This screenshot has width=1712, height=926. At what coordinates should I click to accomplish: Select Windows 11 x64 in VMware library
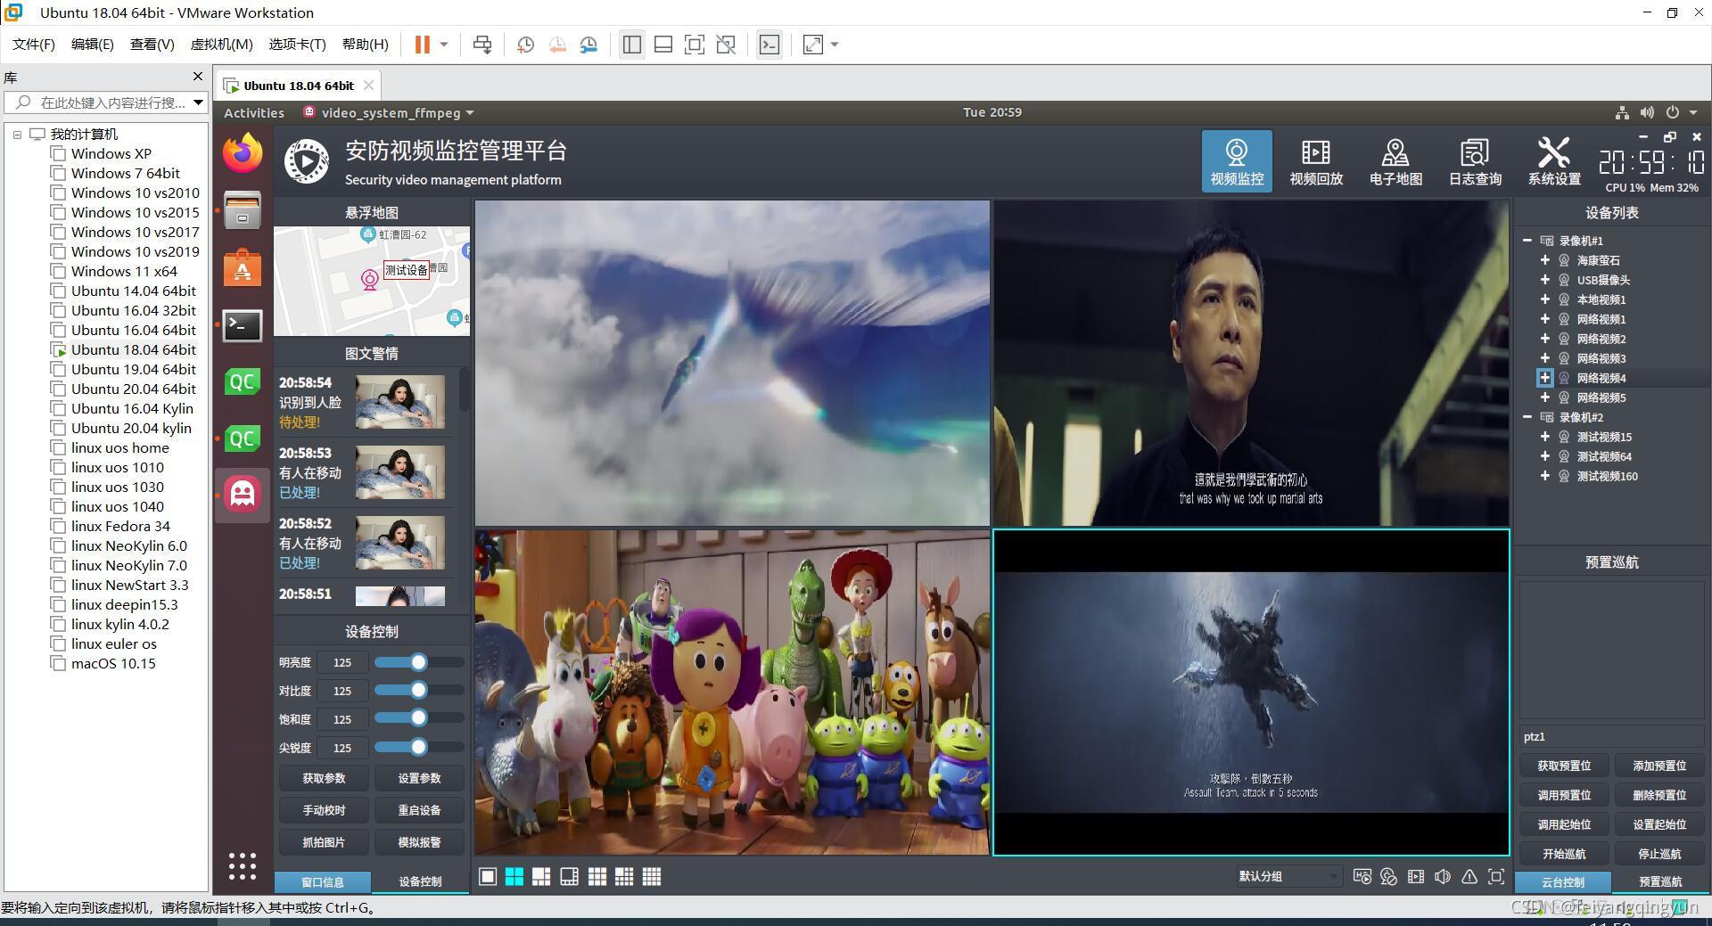(x=124, y=271)
